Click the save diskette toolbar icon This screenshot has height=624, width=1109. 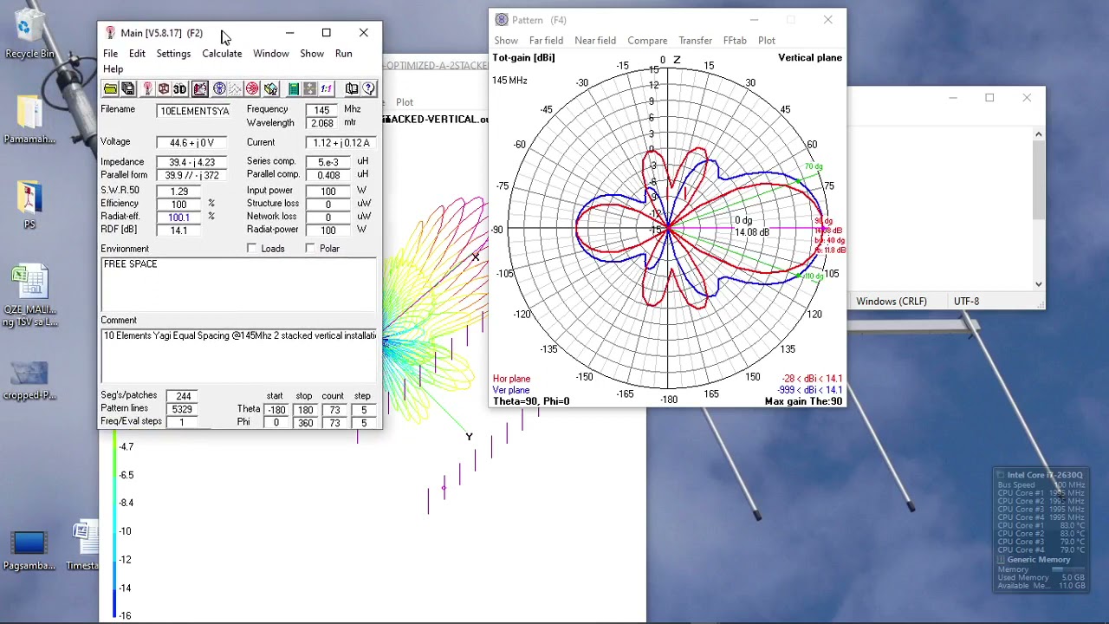(x=128, y=88)
